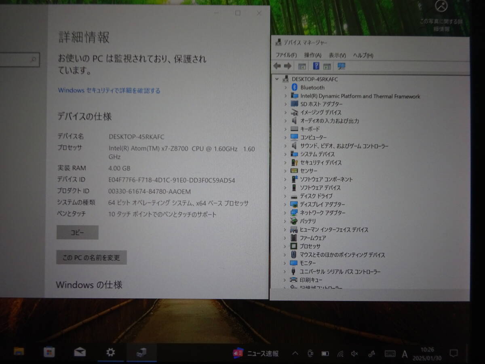
Task: Open File Explorer from the taskbar
Action: (19, 352)
